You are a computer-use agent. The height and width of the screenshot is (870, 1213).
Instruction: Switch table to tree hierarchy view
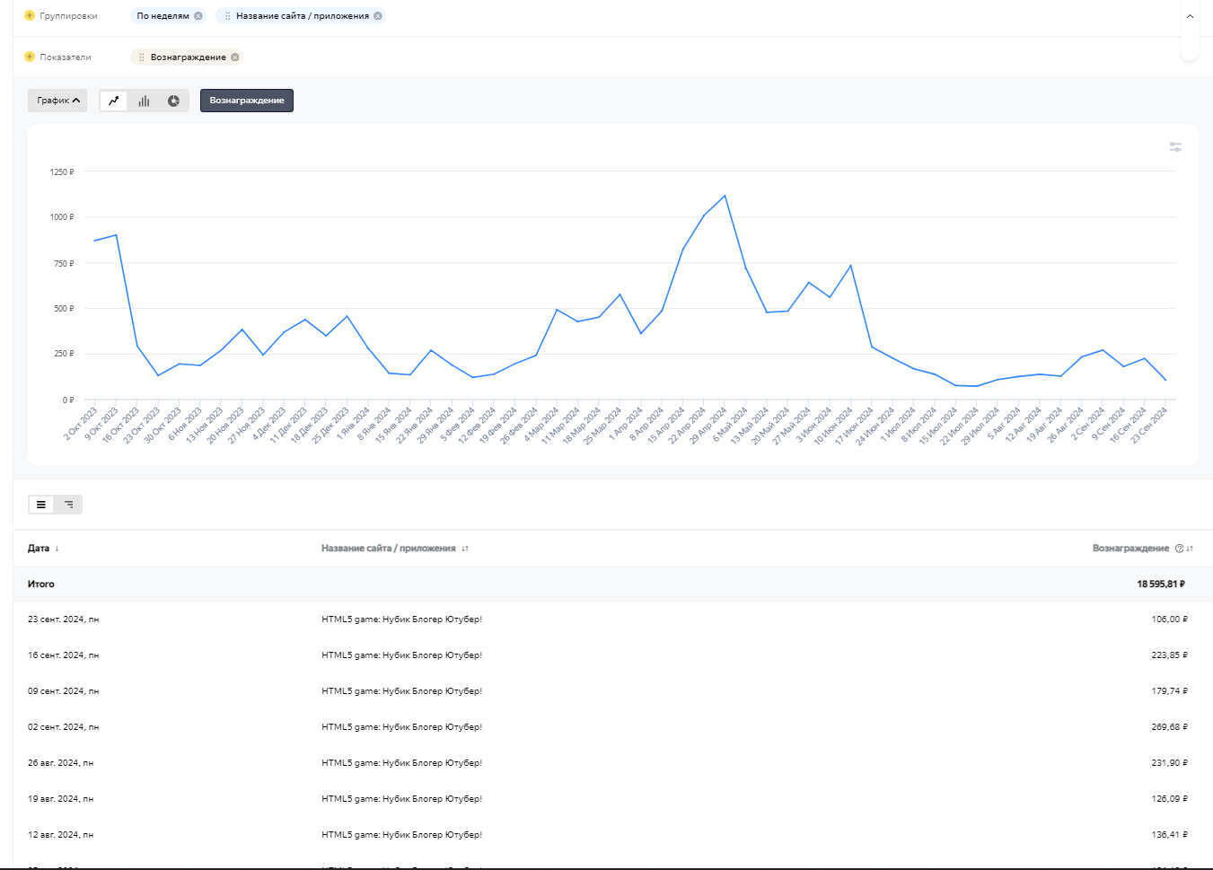tap(69, 505)
